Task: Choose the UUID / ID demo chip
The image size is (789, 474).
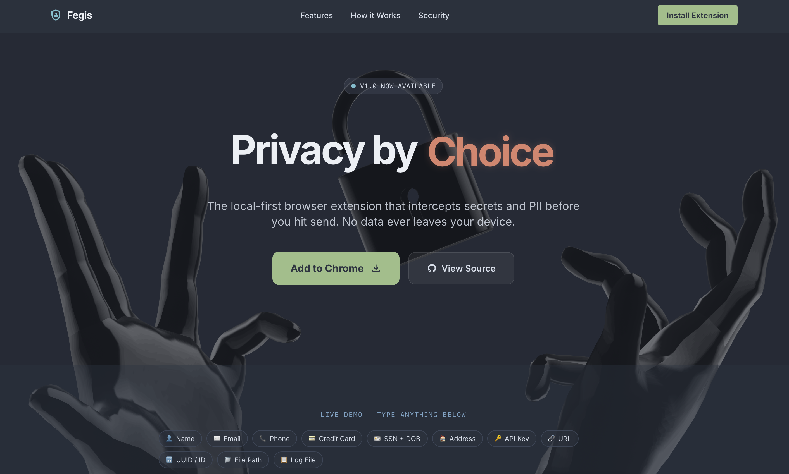Action: 186,460
